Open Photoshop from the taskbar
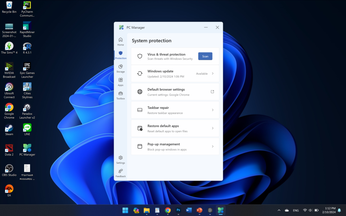Viewport: 346px width, 216px height. click(x=178, y=211)
